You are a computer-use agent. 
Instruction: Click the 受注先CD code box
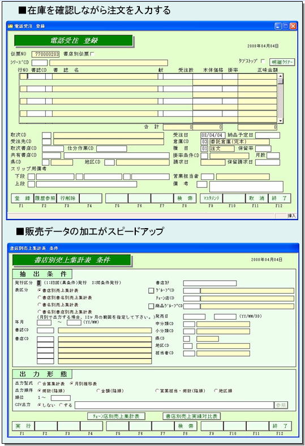(x=46, y=141)
